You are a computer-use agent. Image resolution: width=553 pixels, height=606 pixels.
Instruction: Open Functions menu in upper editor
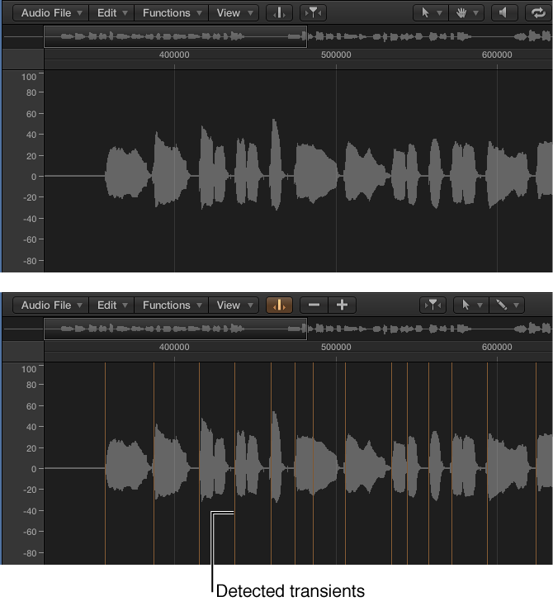pos(172,13)
